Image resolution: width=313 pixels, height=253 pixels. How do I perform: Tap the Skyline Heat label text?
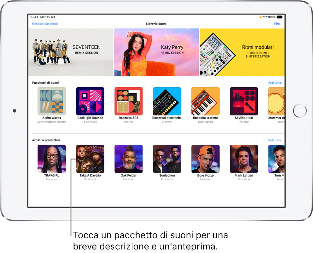[x=244, y=118]
